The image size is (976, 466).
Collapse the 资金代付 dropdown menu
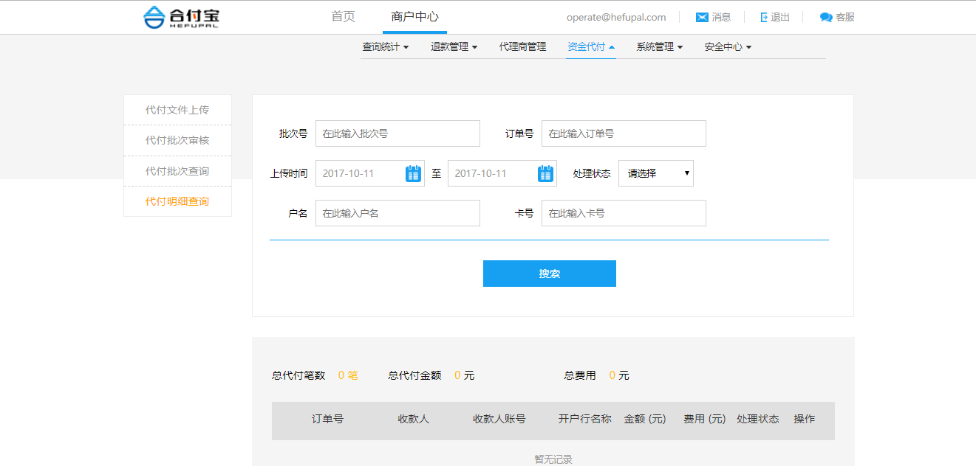click(x=591, y=46)
